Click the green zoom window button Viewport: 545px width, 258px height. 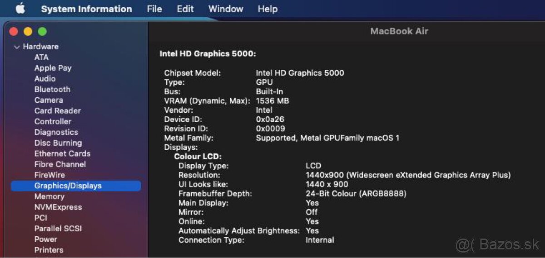point(42,32)
